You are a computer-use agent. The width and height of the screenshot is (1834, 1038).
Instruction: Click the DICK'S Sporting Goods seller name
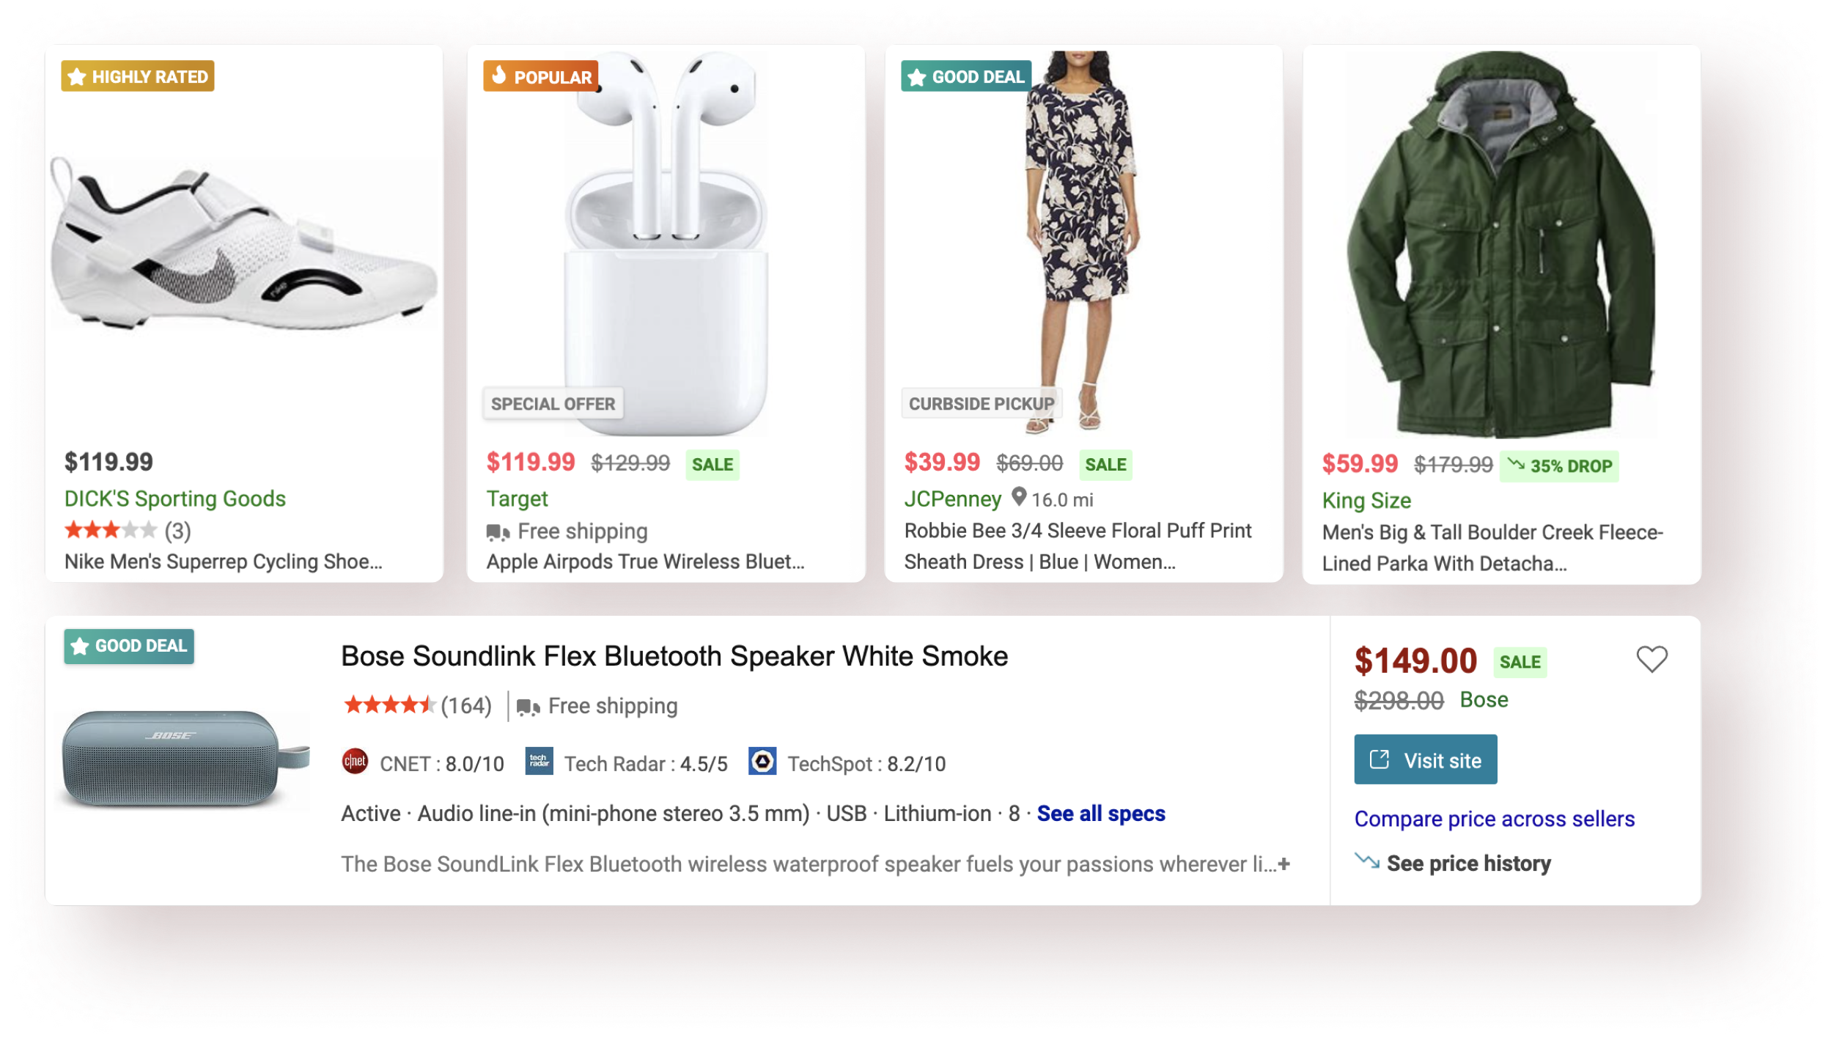tap(174, 498)
